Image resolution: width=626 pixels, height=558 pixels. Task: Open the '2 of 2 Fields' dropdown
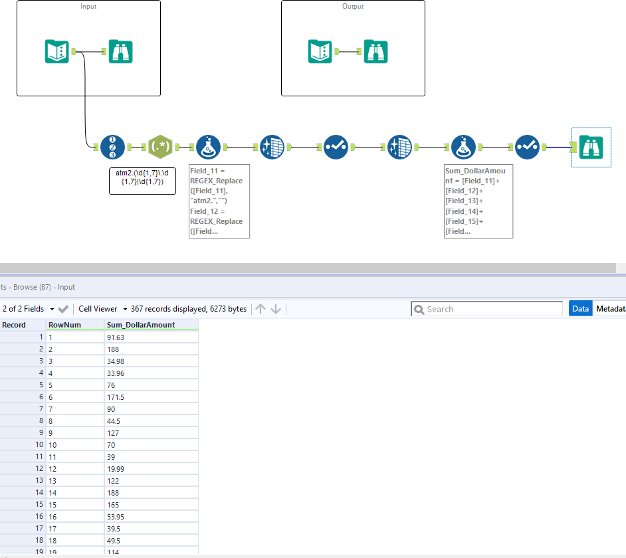pyautogui.click(x=27, y=309)
